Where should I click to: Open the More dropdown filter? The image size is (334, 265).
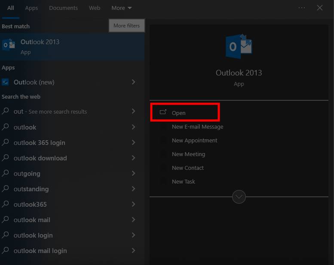pyautogui.click(x=122, y=8)
